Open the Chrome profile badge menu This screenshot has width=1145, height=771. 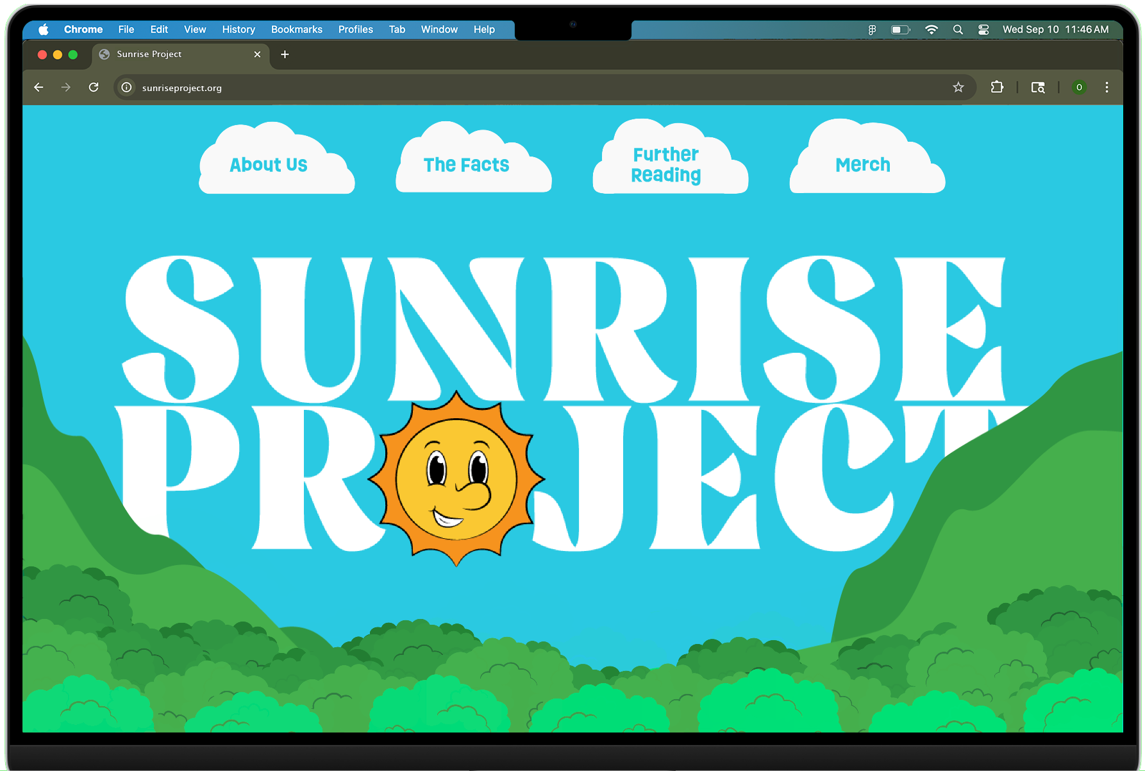pyautogui.click(x=1080, y=87)
